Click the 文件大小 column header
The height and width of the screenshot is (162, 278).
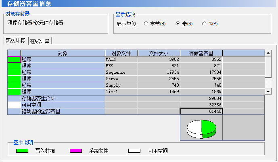click(159, 53)
